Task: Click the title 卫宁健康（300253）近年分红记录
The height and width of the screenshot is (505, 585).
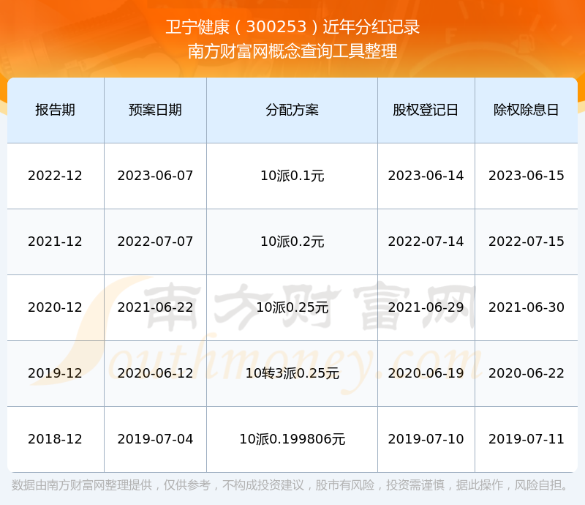Action: pos(292,27)
